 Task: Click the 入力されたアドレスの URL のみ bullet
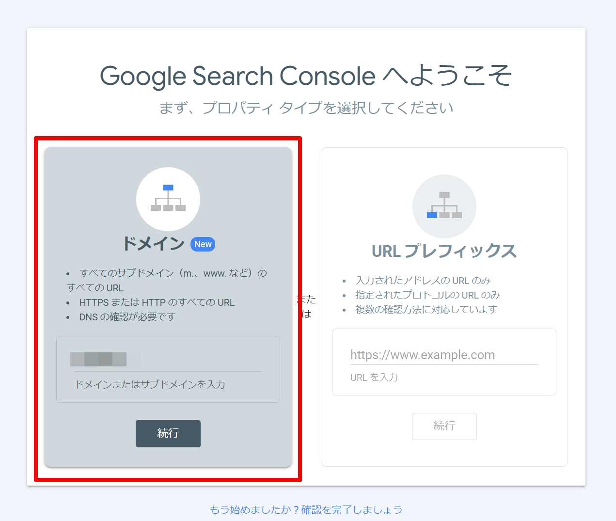click(x=423, y=280)
